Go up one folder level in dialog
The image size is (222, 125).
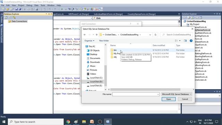coord(96,35)
